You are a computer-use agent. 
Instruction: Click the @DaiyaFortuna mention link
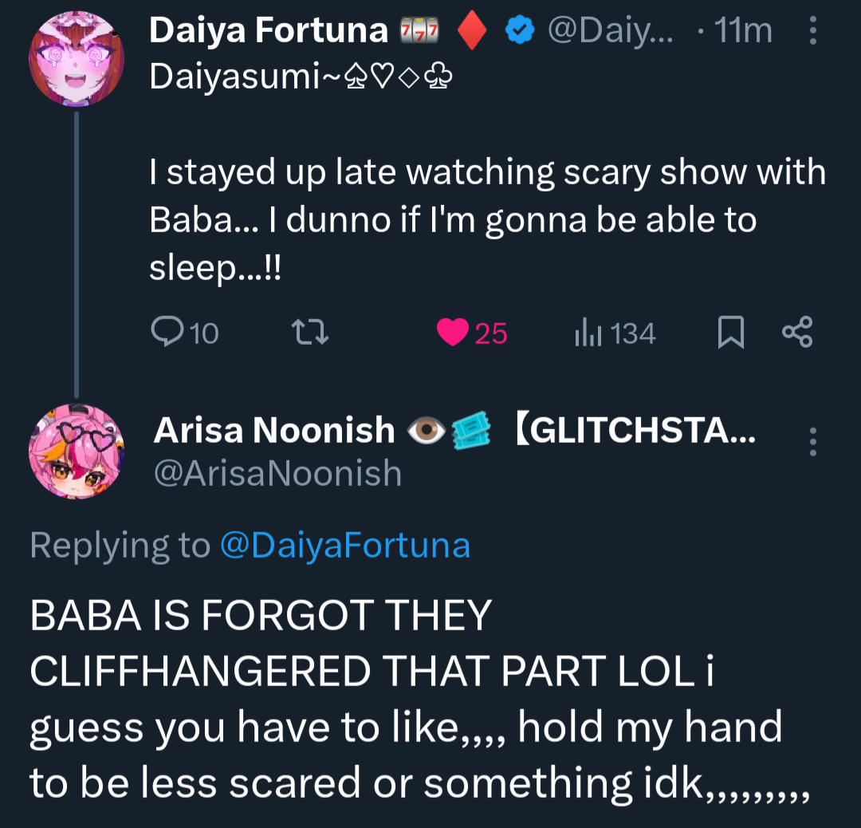344,546
